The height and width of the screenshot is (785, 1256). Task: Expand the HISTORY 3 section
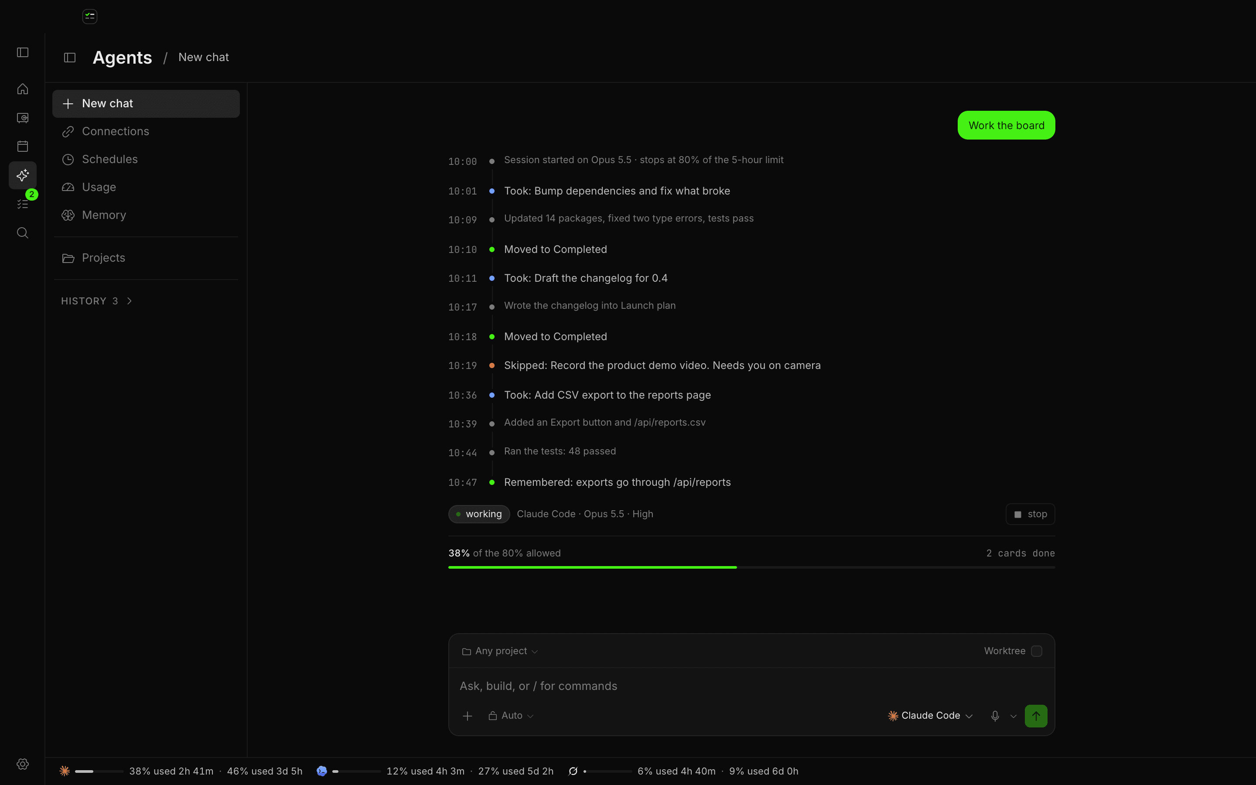pyautogui.click(x=97, y=301)
